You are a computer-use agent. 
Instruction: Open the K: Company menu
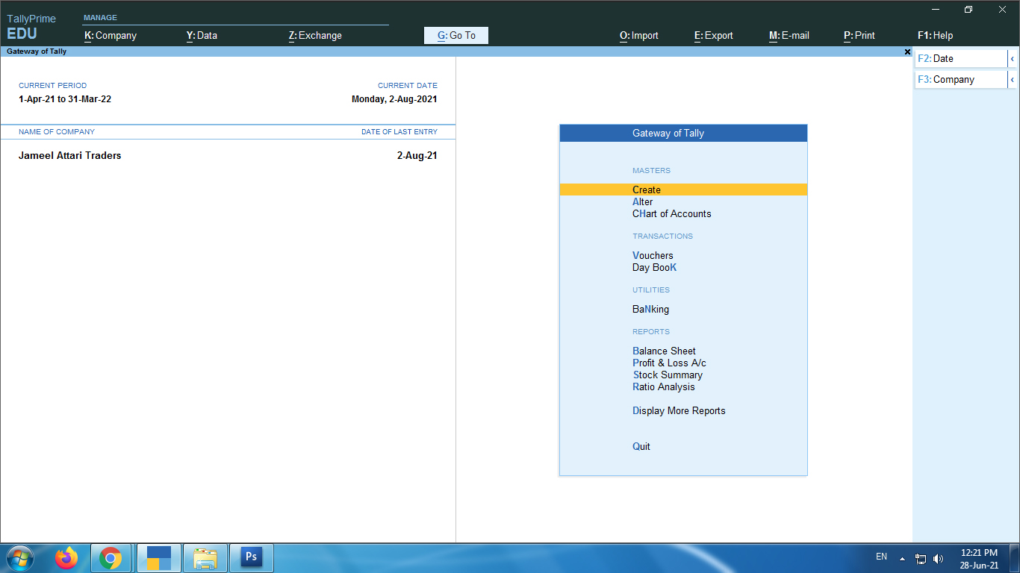[111, 35]
